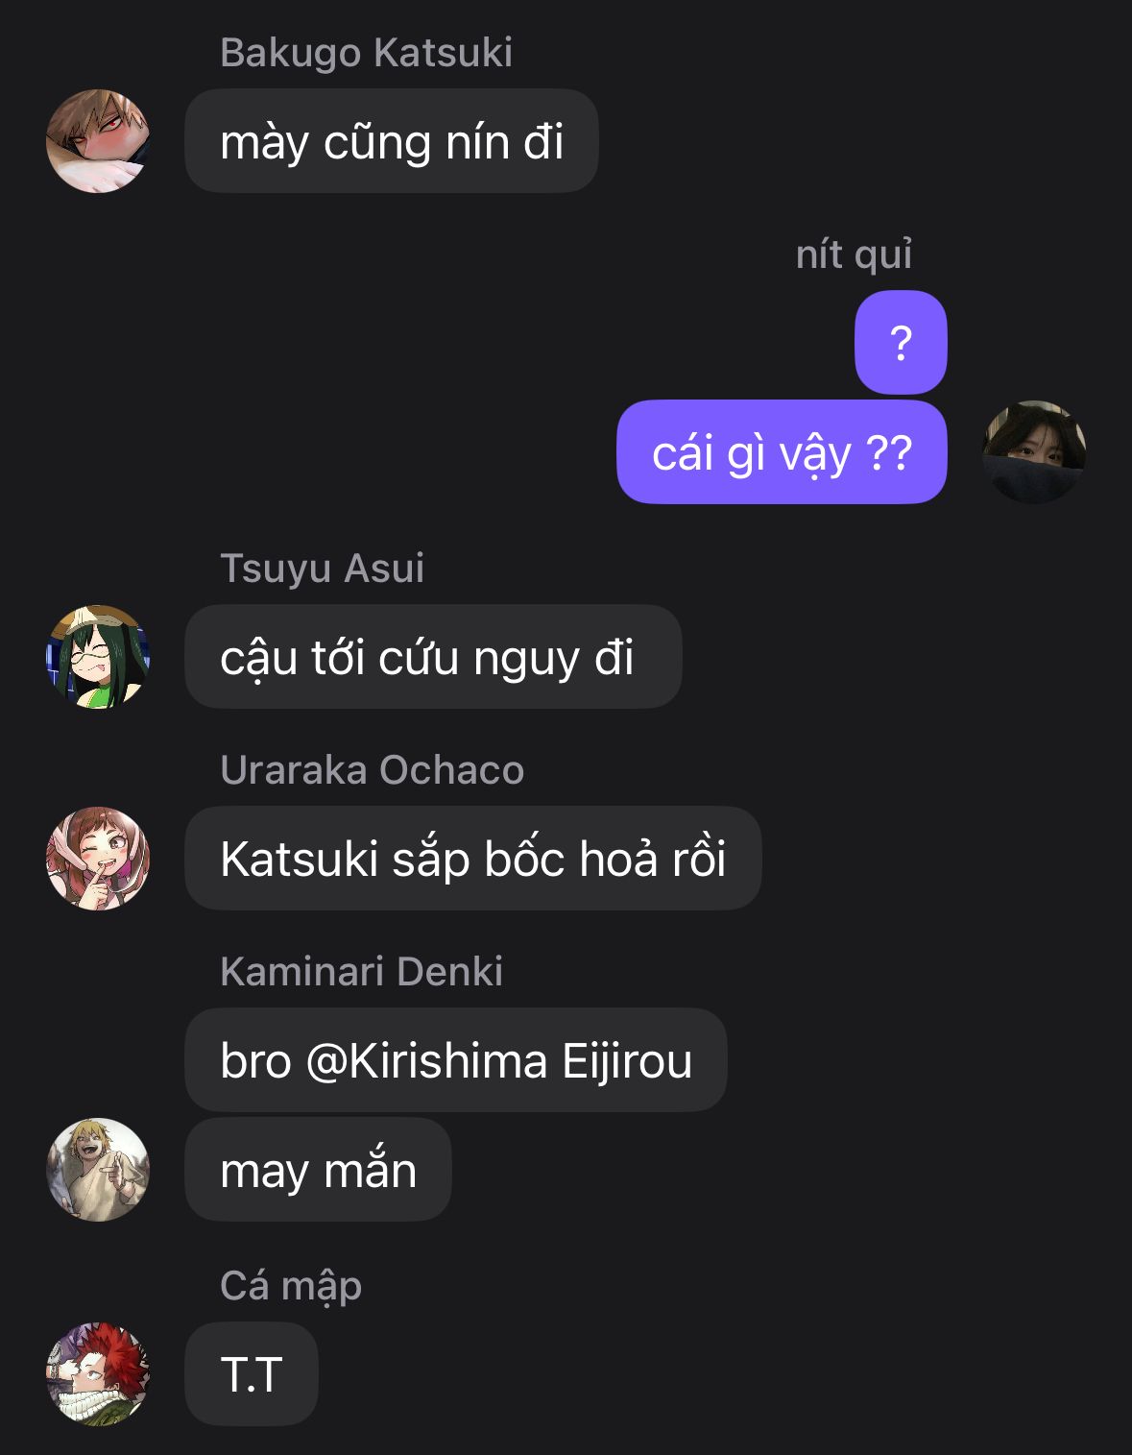Tap Tsuyu Asui's frog-girl avatar
The width and height of the screenshot is (1132, 1455).
(x=98, y=657)
